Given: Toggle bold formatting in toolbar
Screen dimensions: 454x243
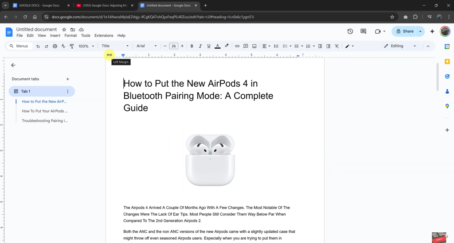Looking at the screenshot, I should click(x=192, y=46).
